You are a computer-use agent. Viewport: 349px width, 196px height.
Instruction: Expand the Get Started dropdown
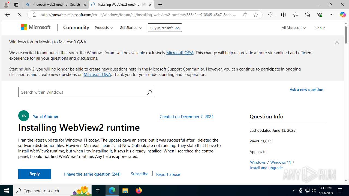pyautogui.click(x=131, y=27)
